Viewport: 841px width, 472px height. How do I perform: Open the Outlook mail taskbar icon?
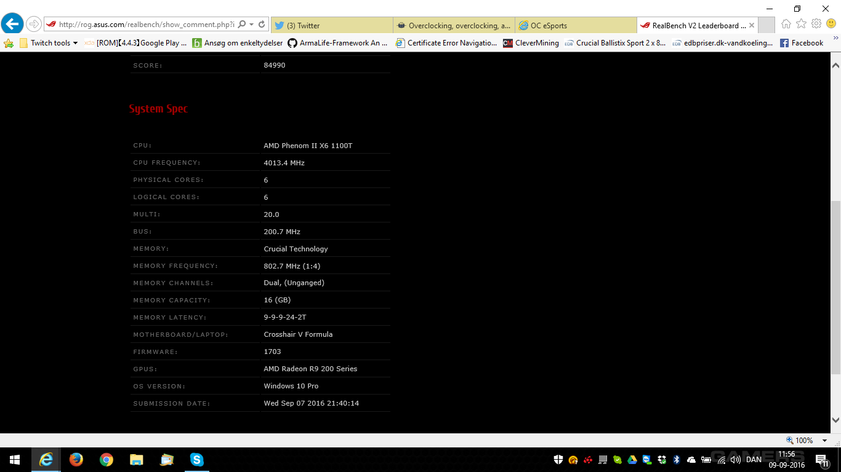[x=167, y=460]
